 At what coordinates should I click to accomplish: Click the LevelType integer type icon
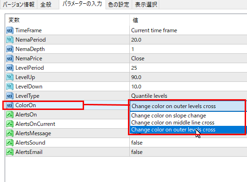coord(10,96)
